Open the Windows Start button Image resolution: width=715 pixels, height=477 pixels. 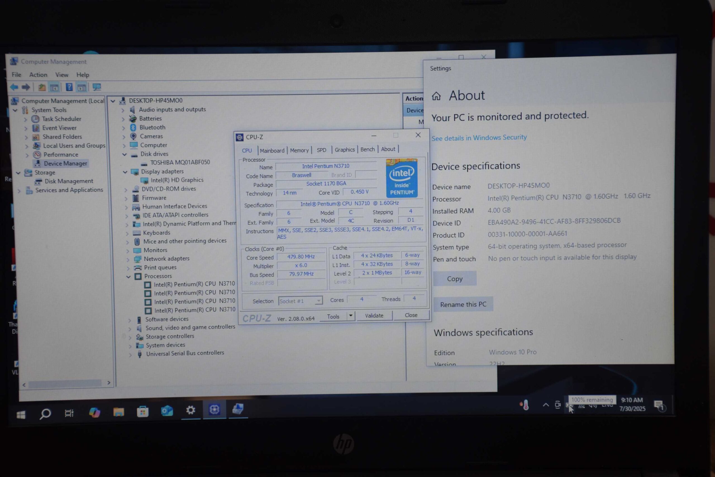point(21,414)
